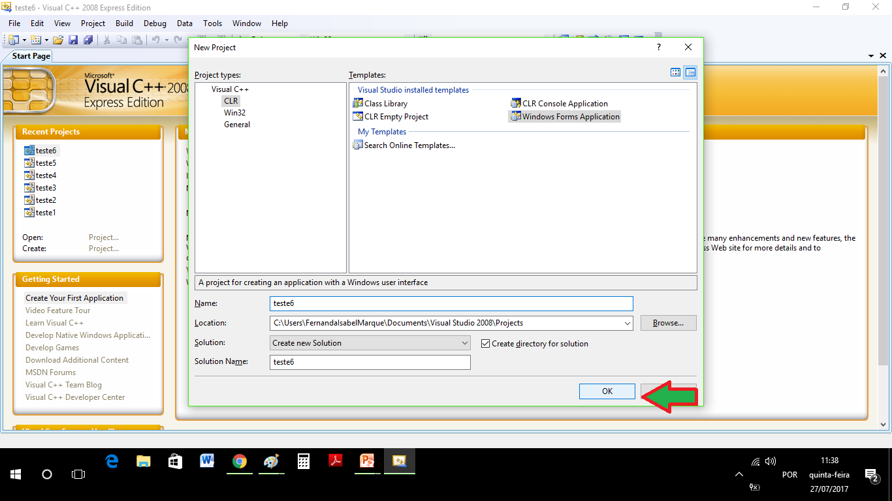This screenshot has width=892, height=501.
Task: Open the Tools menu
Action: 212,23
